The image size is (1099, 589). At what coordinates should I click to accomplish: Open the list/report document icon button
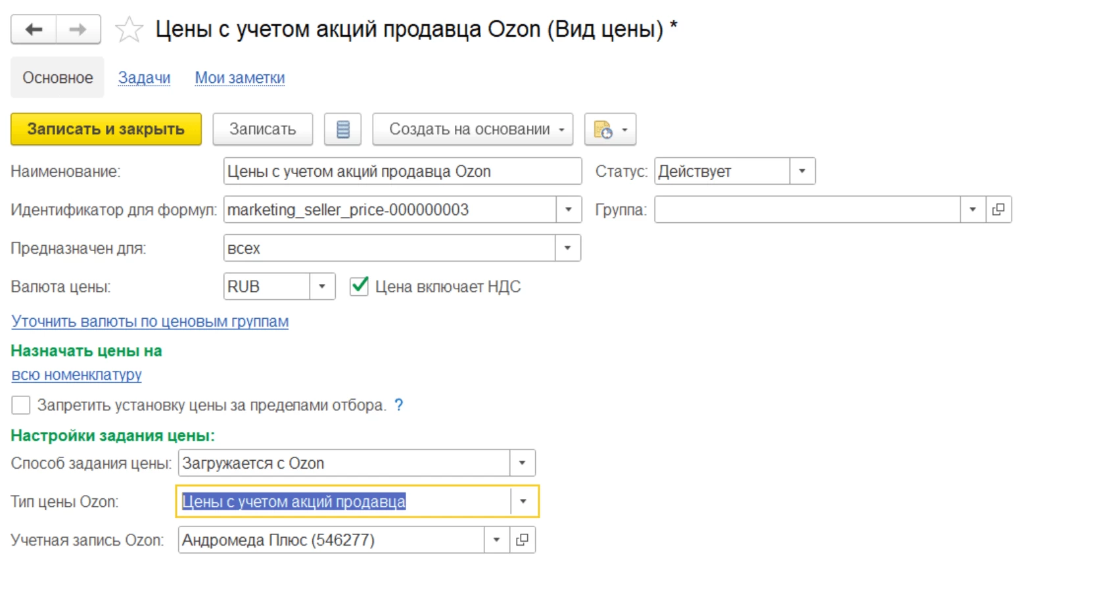coord(342,130)
